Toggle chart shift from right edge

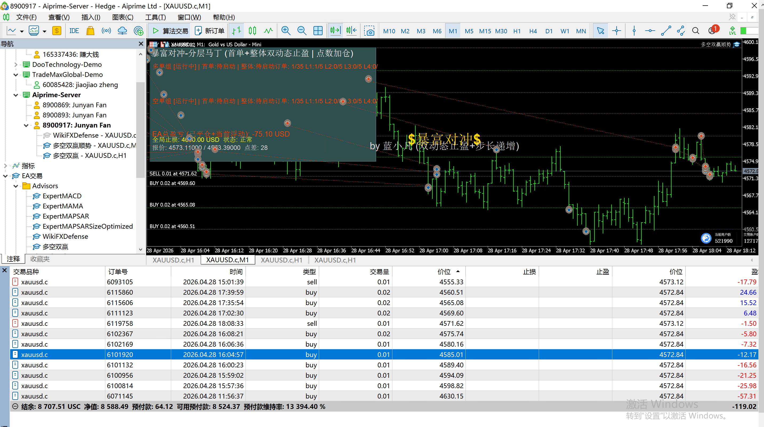click(x=351, y=31)
